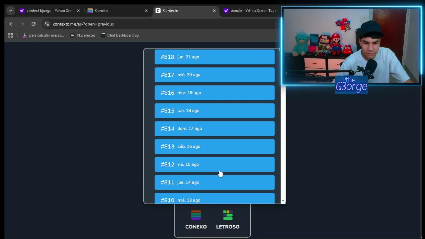Reload the current page
The width and height of the screenshot is (425, 239).
tap(34, 24)
